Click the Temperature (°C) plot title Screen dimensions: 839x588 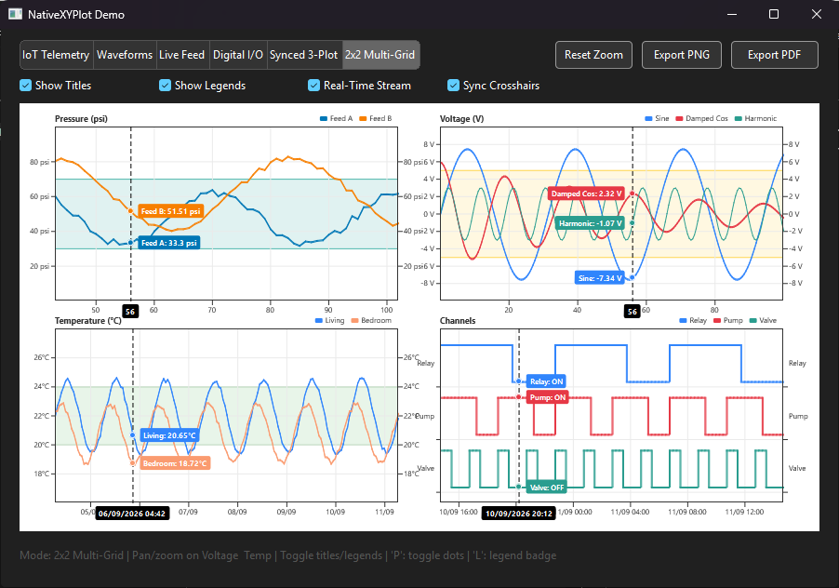pyautogui.click(x=88, y=320)
